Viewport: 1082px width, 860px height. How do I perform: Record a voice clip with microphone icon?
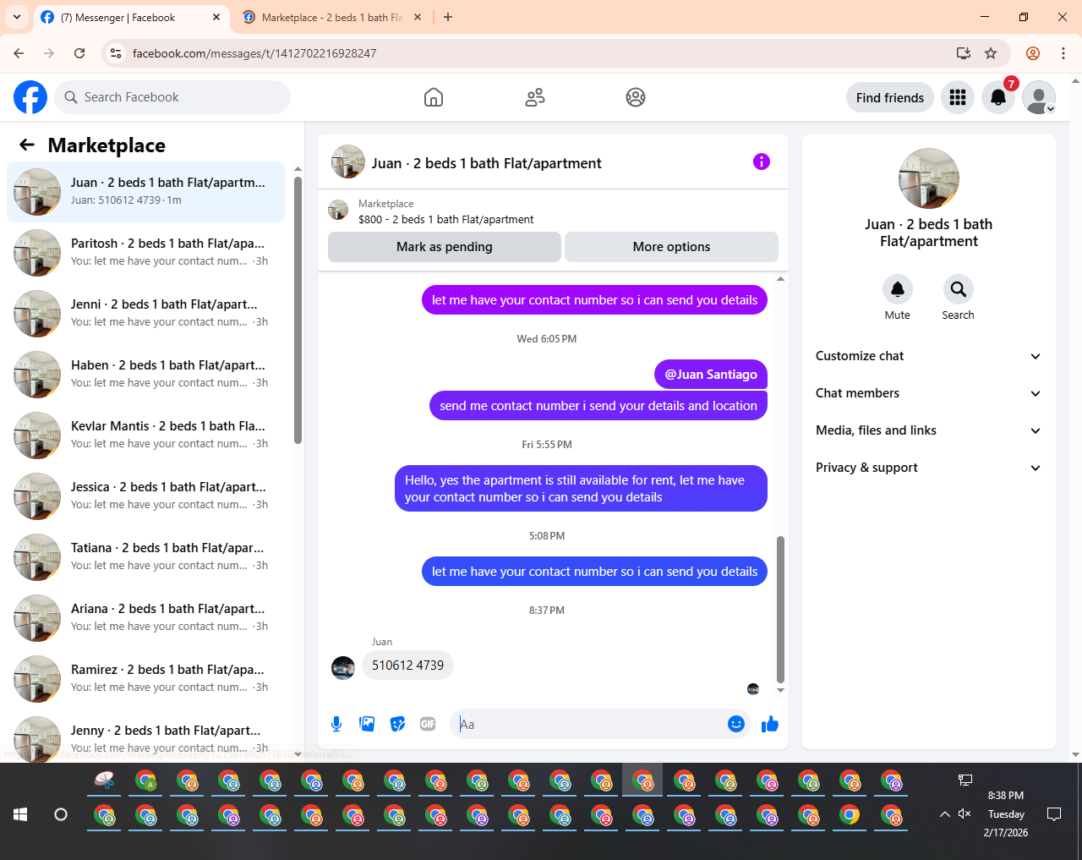tap(336, 724)
